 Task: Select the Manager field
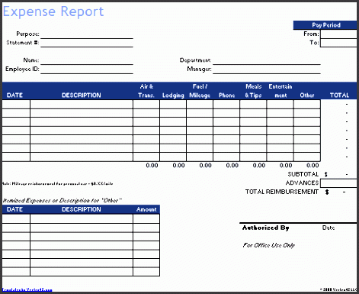point(267,69)
